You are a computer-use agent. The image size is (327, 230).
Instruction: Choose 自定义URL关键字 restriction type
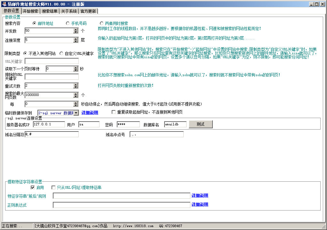click(x=61, y=53)
